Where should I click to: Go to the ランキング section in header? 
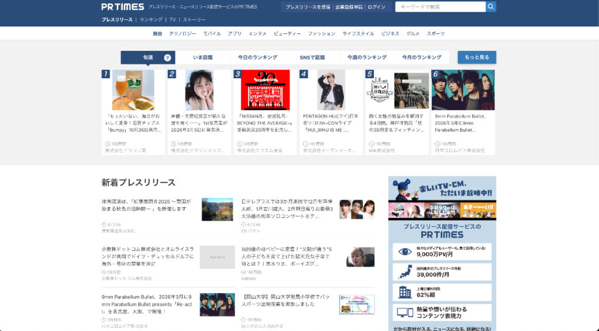tap(151, 20)
